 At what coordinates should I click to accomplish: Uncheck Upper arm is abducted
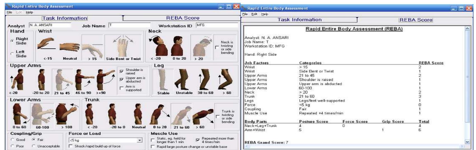(121, 80)
